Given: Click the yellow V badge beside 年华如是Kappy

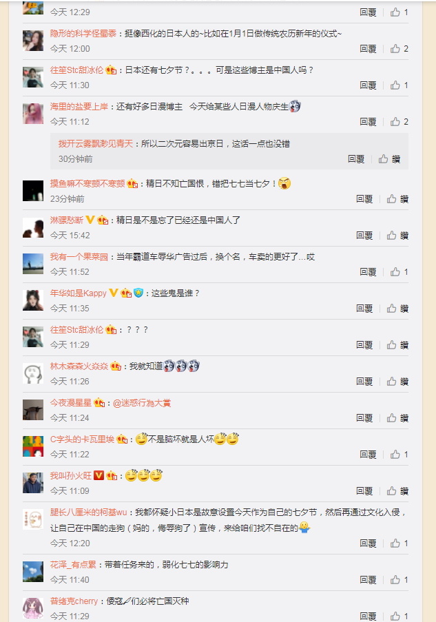Looking at the screenshot, I should click(x=114, y=293).
